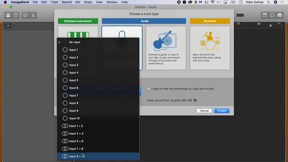Viewport: 288px width, 162px height.
Task: Open the File menu
Action: pyautogui.click(x=35, y=2)
